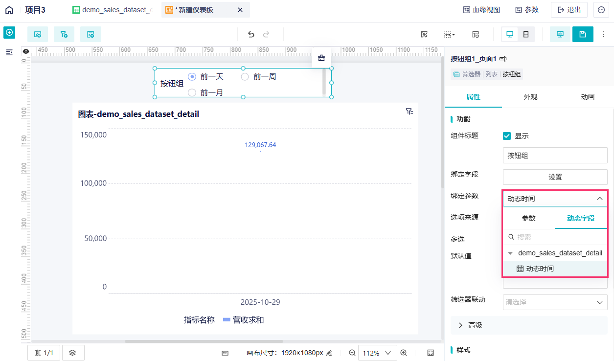Click the 退出 exit button

pos(569,10)
